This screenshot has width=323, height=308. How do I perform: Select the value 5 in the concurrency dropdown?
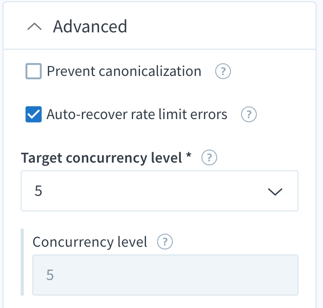click(38, 191)
